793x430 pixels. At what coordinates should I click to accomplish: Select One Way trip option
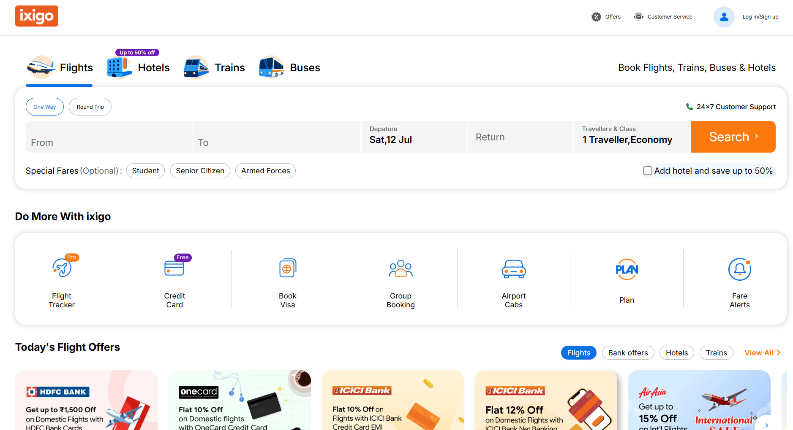pos(45,107)
